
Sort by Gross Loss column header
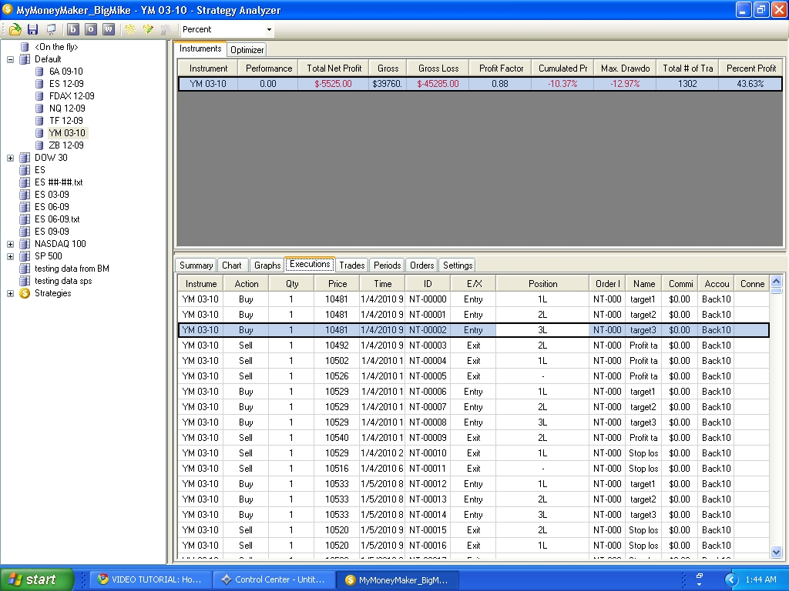tap(438, 68)
